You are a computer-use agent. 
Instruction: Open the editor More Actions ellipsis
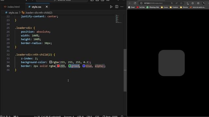[x=122, y=7]
